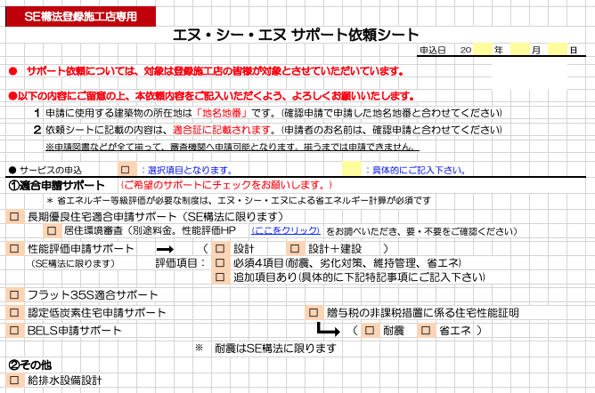The height and width of the screenshot is (393, 595).
Task: Tick the 省エネ checkbox
Action: [426, 331]
